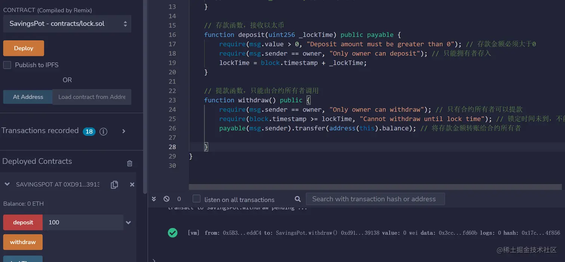
Task: Click line number 28 in editor gutter
Action: (172, 147)
